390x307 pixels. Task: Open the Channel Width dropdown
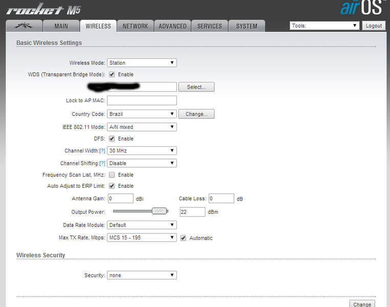click(142, 150)
